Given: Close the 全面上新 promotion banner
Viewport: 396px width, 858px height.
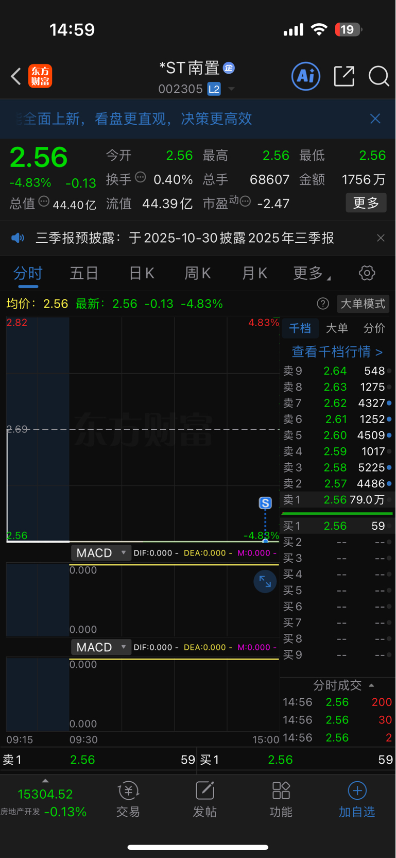Looking at the screenshot, I should coord(375,119).
